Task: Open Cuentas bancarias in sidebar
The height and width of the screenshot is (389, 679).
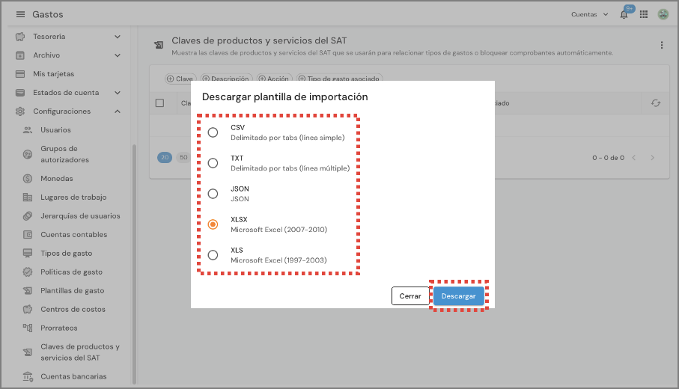Action: 73,377
